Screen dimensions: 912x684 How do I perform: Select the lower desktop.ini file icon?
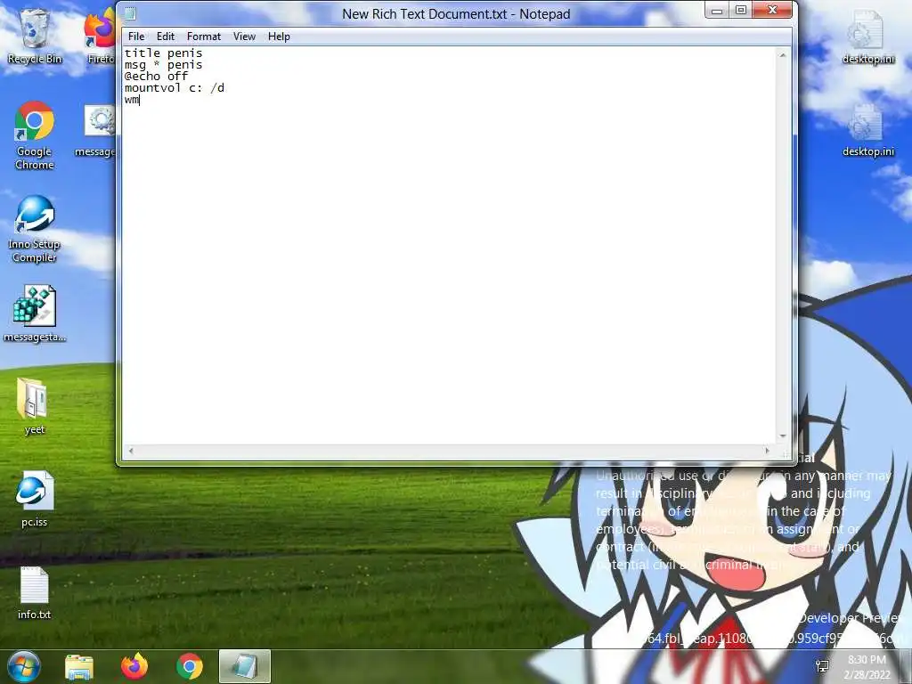pyautogui.click(x=867, y=131)
